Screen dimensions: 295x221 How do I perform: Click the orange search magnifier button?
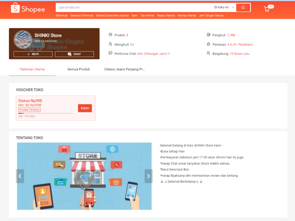coord(243,7)
